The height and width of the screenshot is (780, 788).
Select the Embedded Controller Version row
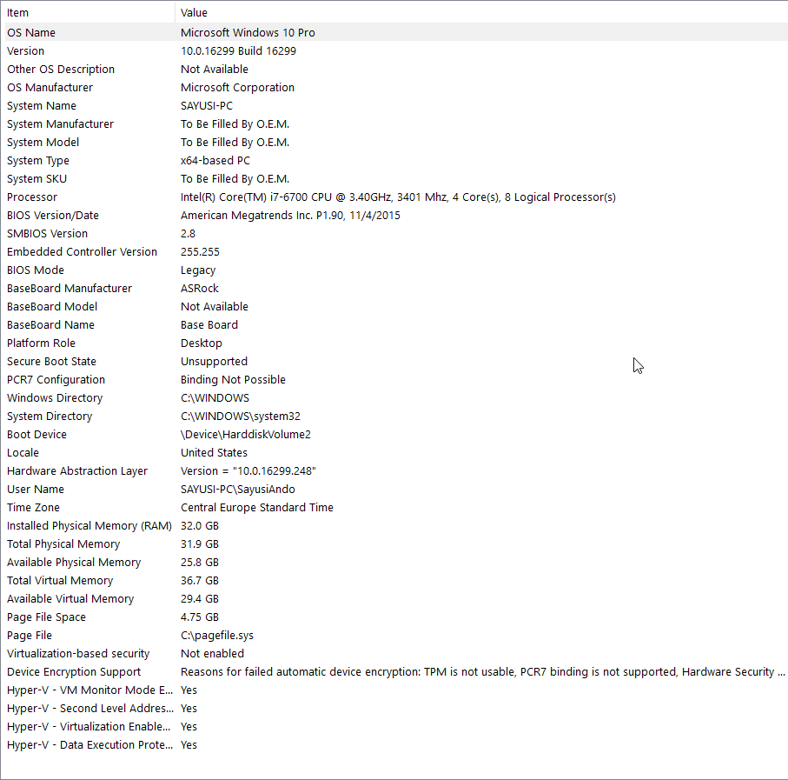coord(396,252)
